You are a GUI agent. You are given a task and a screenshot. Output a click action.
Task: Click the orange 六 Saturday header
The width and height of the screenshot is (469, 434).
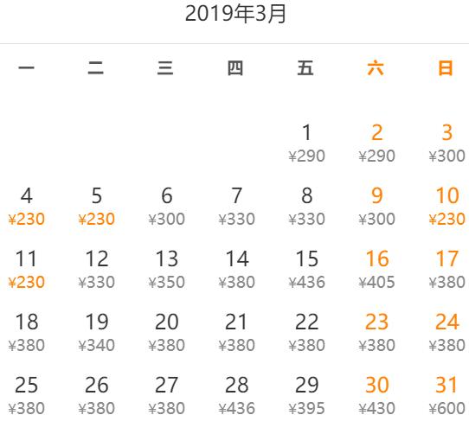pos(376,67)
